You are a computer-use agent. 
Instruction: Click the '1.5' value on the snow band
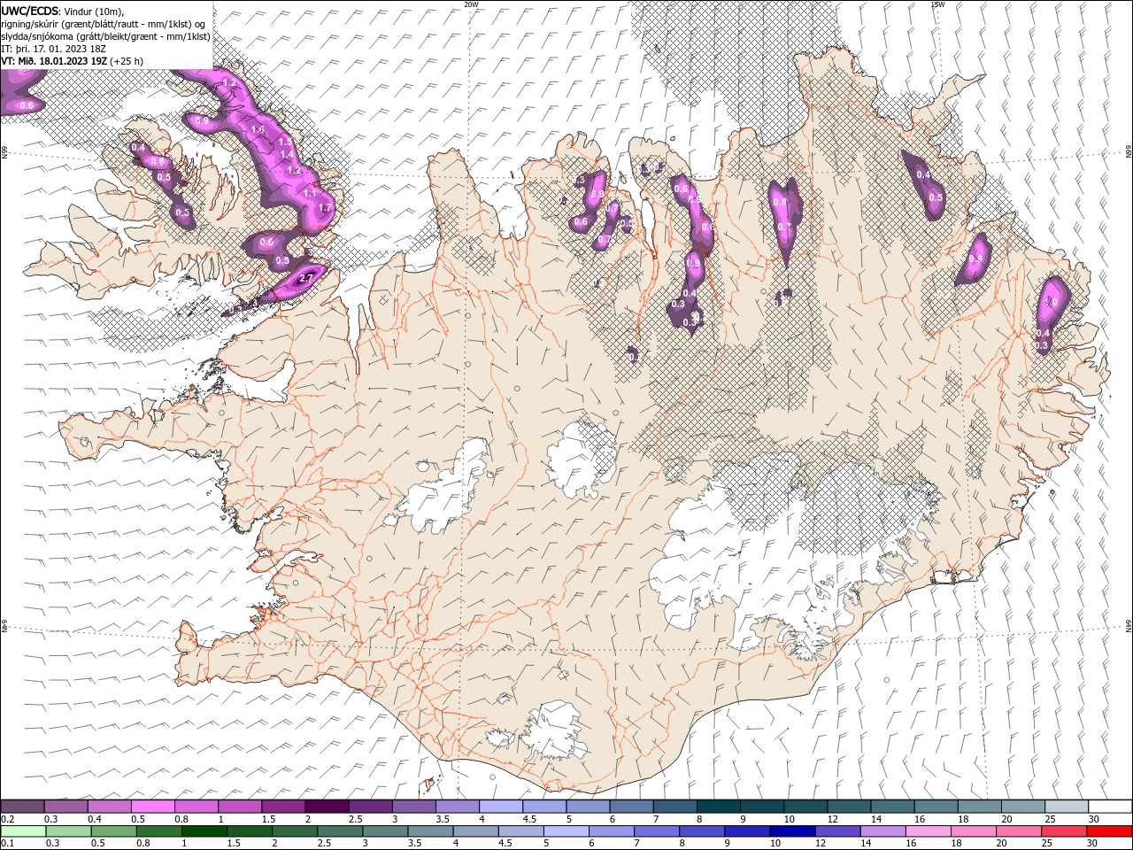pos(285,142)
